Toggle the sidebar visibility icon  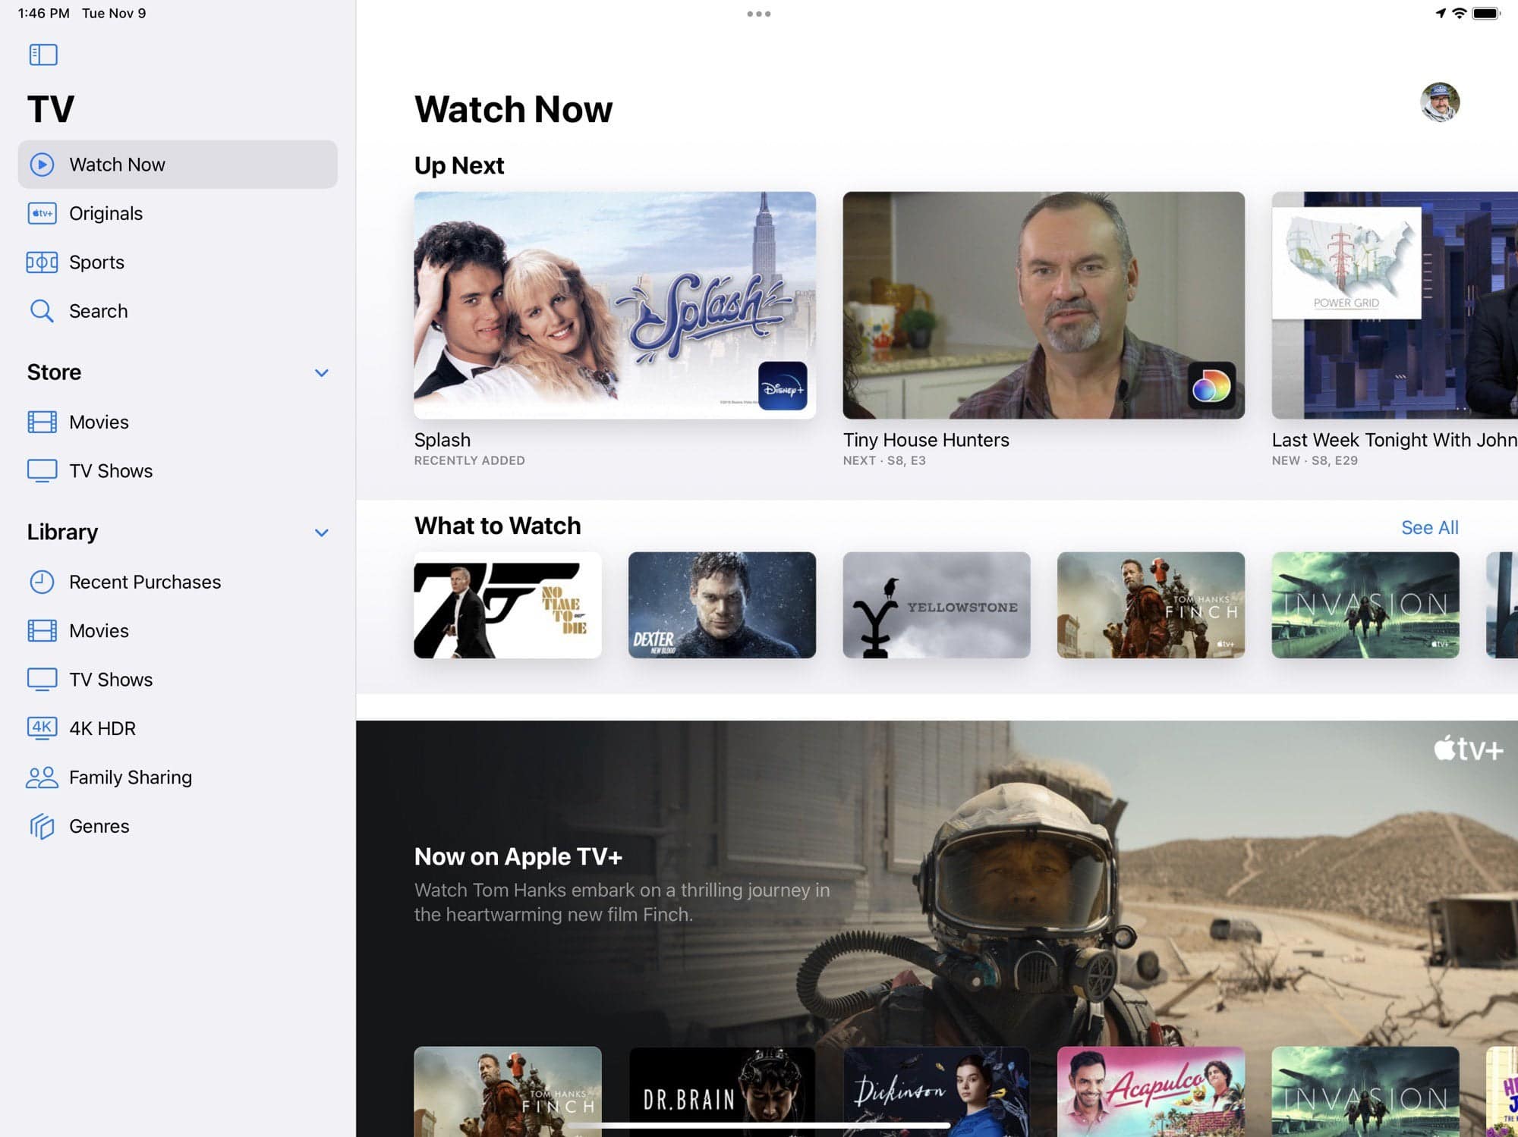pyautogui.click(x=43, y=54)
